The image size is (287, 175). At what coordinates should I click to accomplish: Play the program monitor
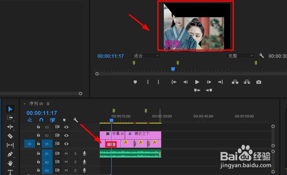[x=197, y=82]
